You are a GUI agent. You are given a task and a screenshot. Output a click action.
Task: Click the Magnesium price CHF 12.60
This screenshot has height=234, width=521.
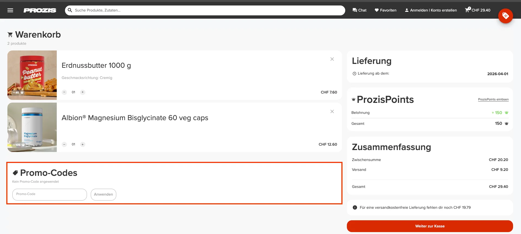tap(328, 144)
